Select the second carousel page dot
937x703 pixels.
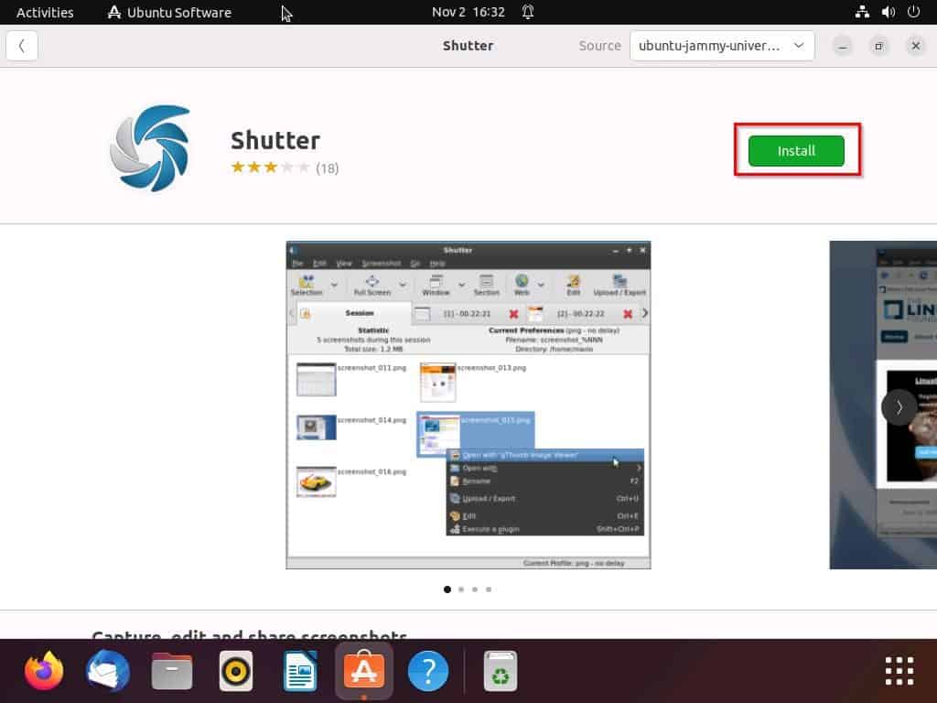[461, 589]
